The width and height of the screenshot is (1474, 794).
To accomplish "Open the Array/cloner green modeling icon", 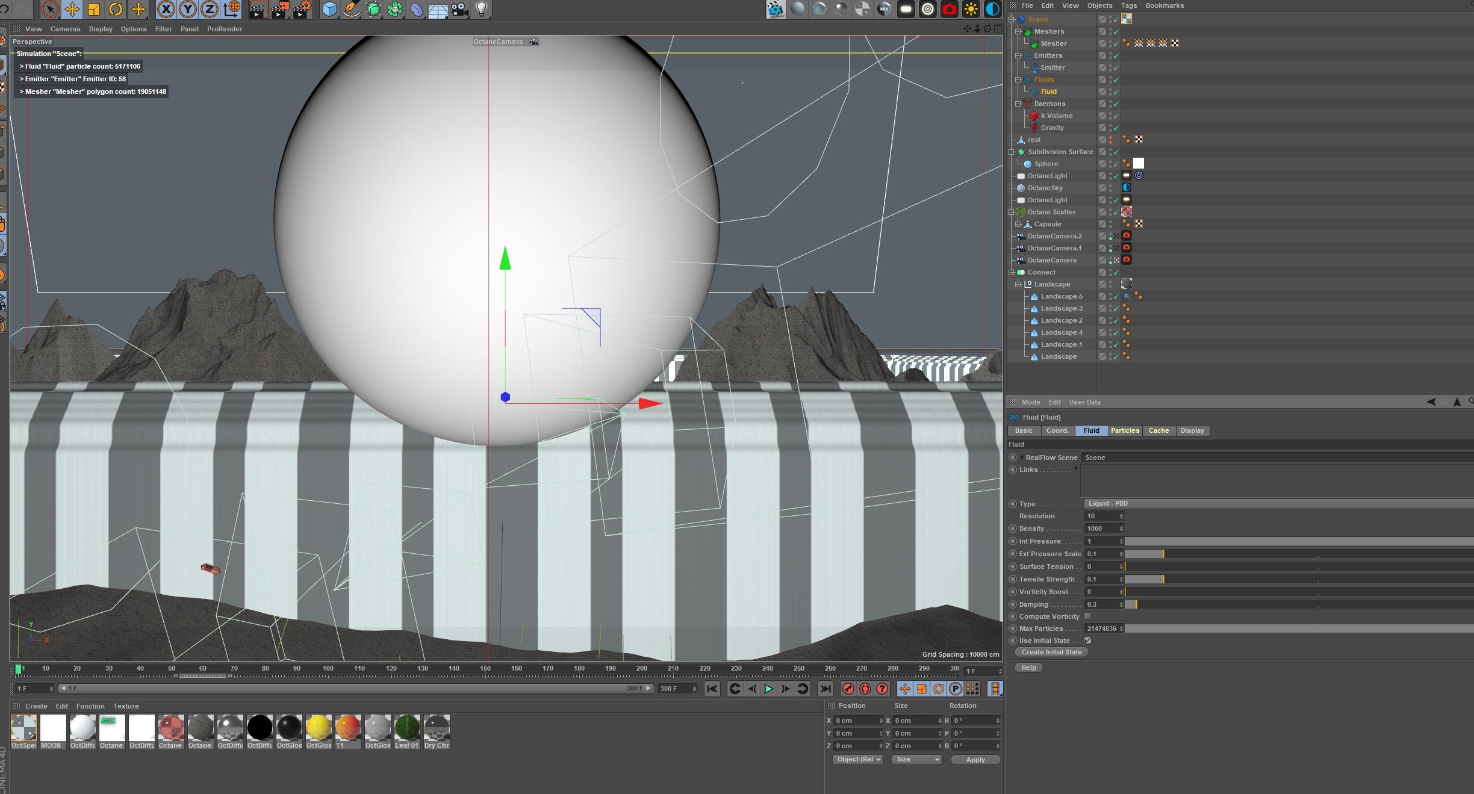I will (x=395, y=9).
